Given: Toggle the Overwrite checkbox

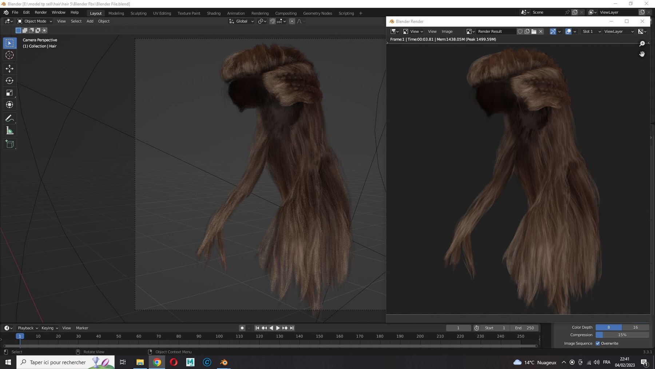Looking at the screenshot, I should click(598, 343).
